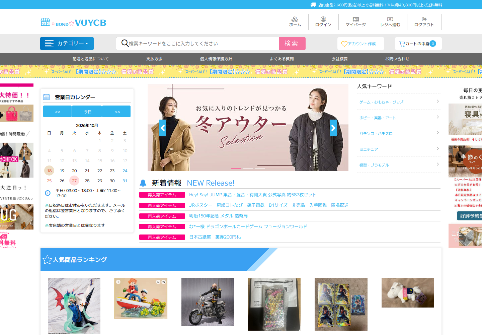The width and height of the screenshot is (482, 335).
Task: Show next banner slide with right arrow
Action: pos(333,128)
